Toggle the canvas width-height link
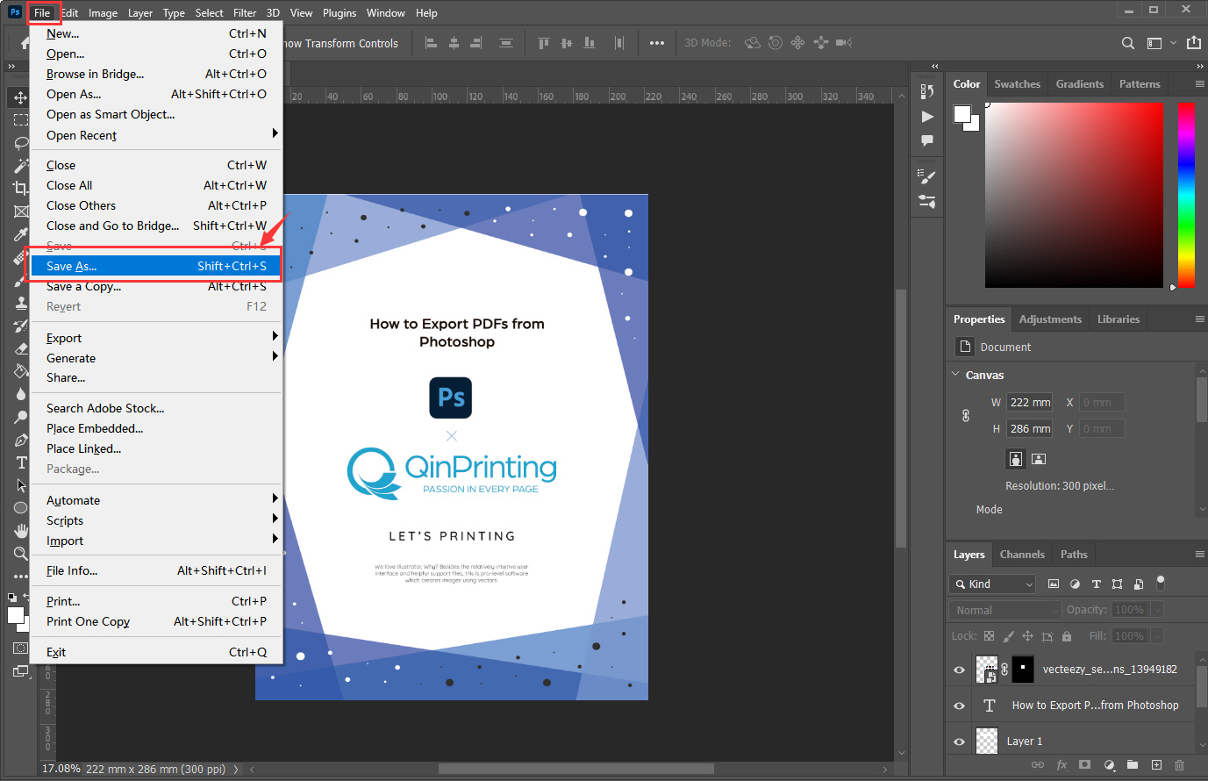 click(x=966, y=416)
